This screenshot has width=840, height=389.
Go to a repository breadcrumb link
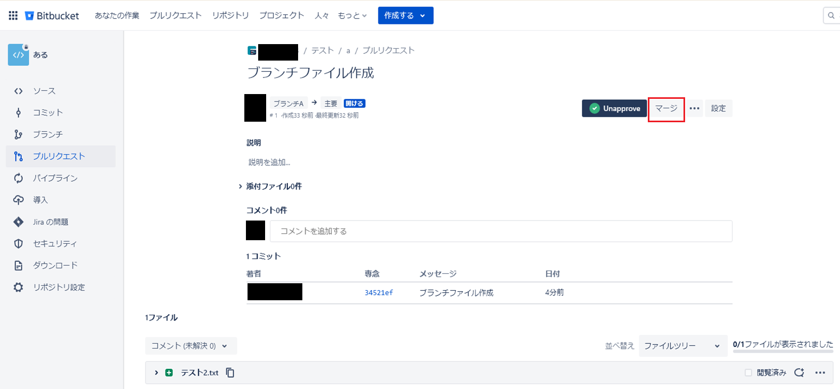[348, 51]
